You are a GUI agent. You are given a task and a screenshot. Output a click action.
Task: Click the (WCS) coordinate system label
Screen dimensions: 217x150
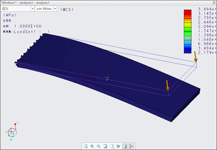click(67, 10)
